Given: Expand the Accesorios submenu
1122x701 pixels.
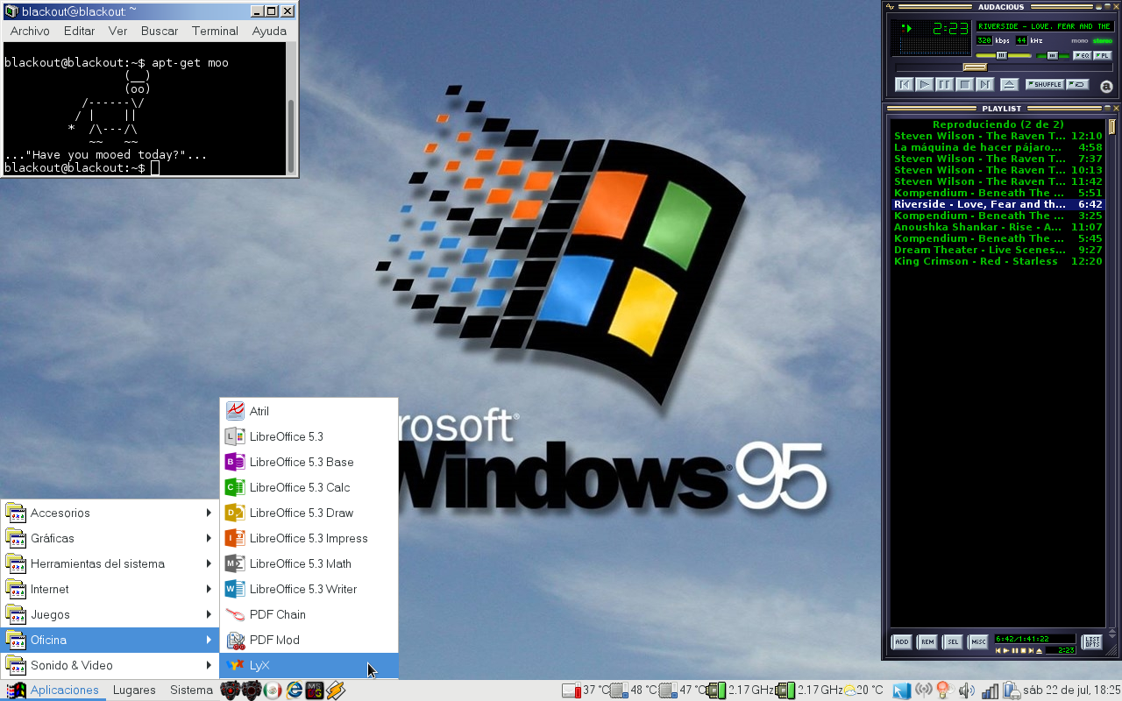Looking at the screenshot, I should (x=110, y=513).
